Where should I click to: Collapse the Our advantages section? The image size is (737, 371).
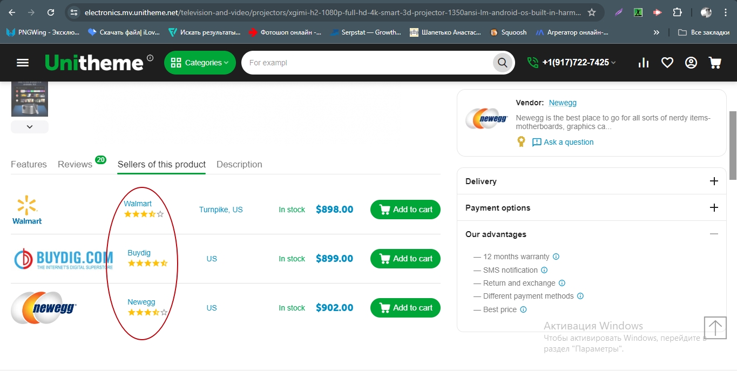tap(714, 234)
